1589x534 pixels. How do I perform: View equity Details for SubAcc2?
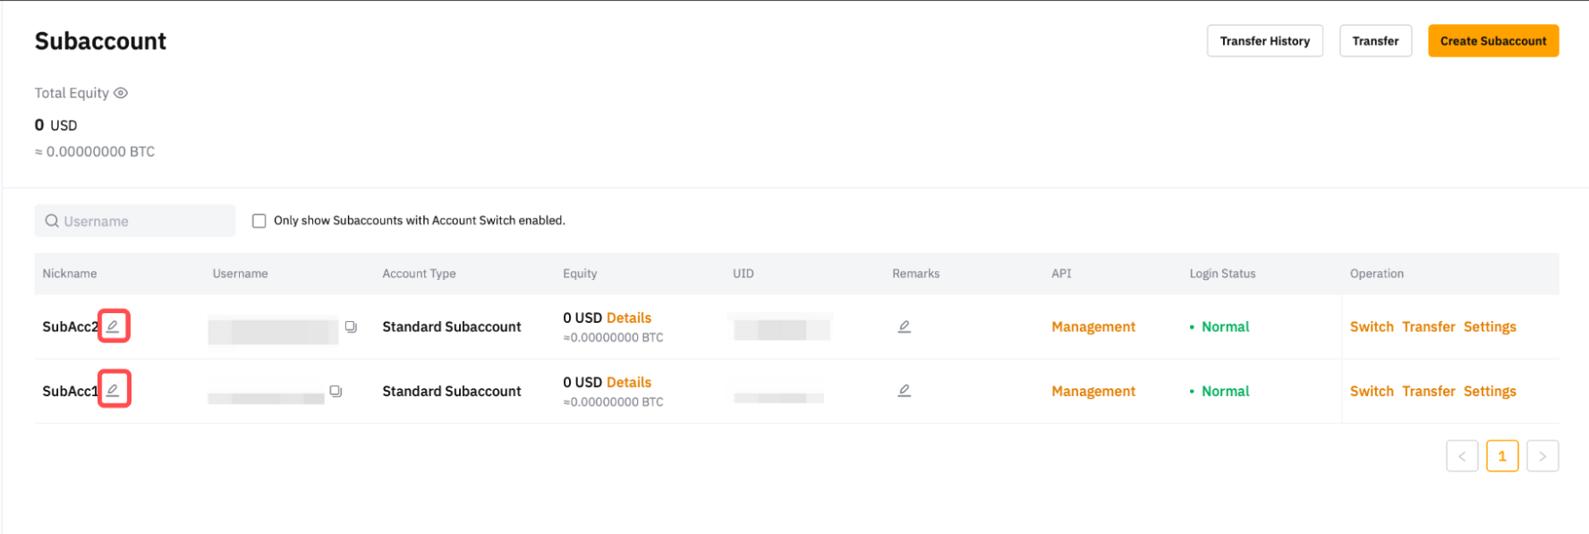click(628, 318)
